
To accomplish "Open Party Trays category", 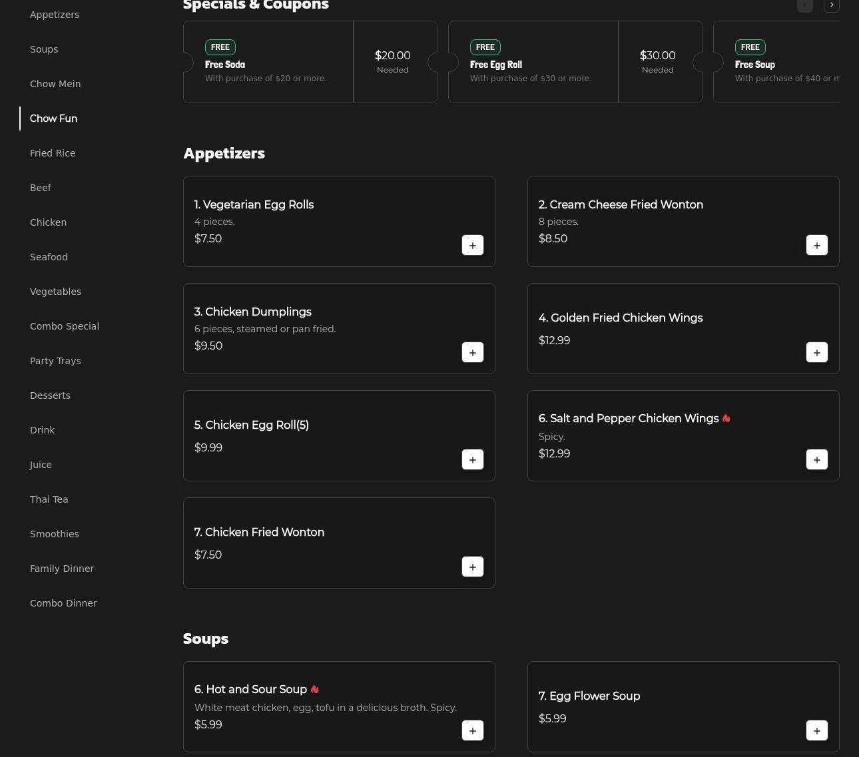I will pyautogui.click(x=55, y=361).
